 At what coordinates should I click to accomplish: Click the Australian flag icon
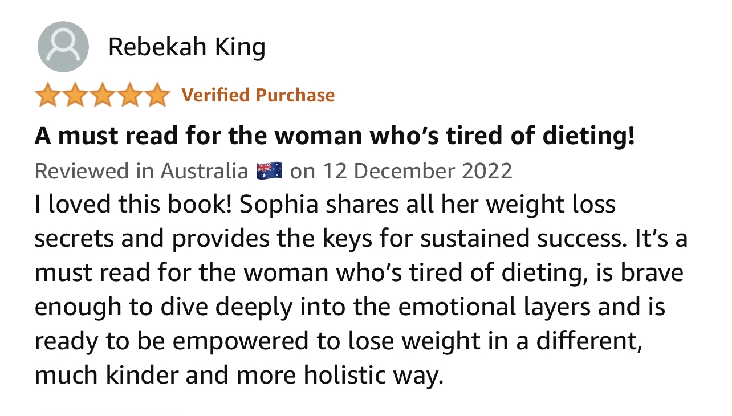pos(269,170)
